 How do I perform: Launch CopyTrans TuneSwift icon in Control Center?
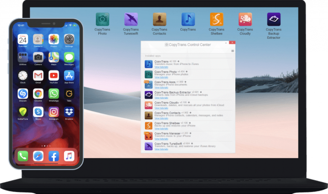coord(149,146)
